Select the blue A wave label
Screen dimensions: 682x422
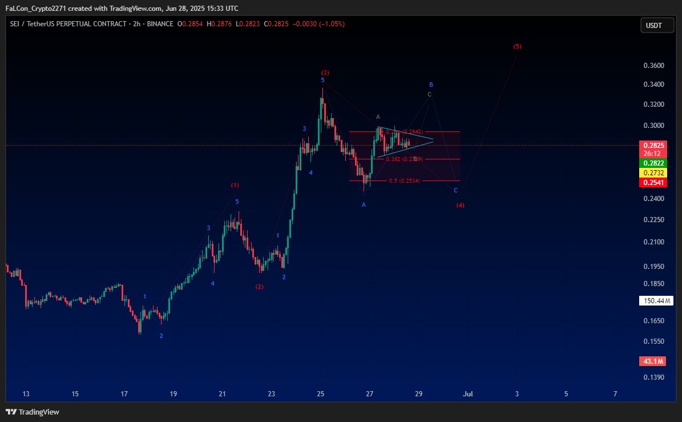click(x=364, y=204)
